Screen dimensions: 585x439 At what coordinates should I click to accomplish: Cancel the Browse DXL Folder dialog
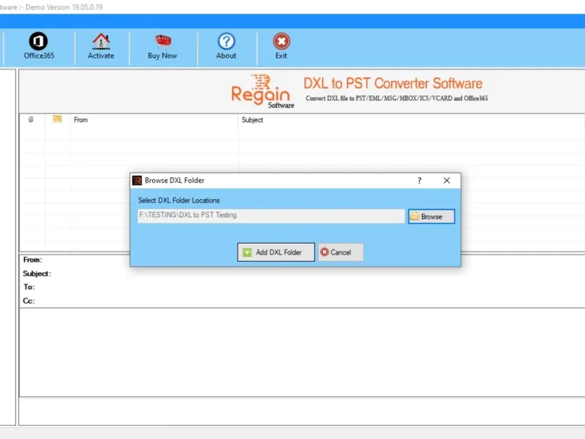pos(340,252)
